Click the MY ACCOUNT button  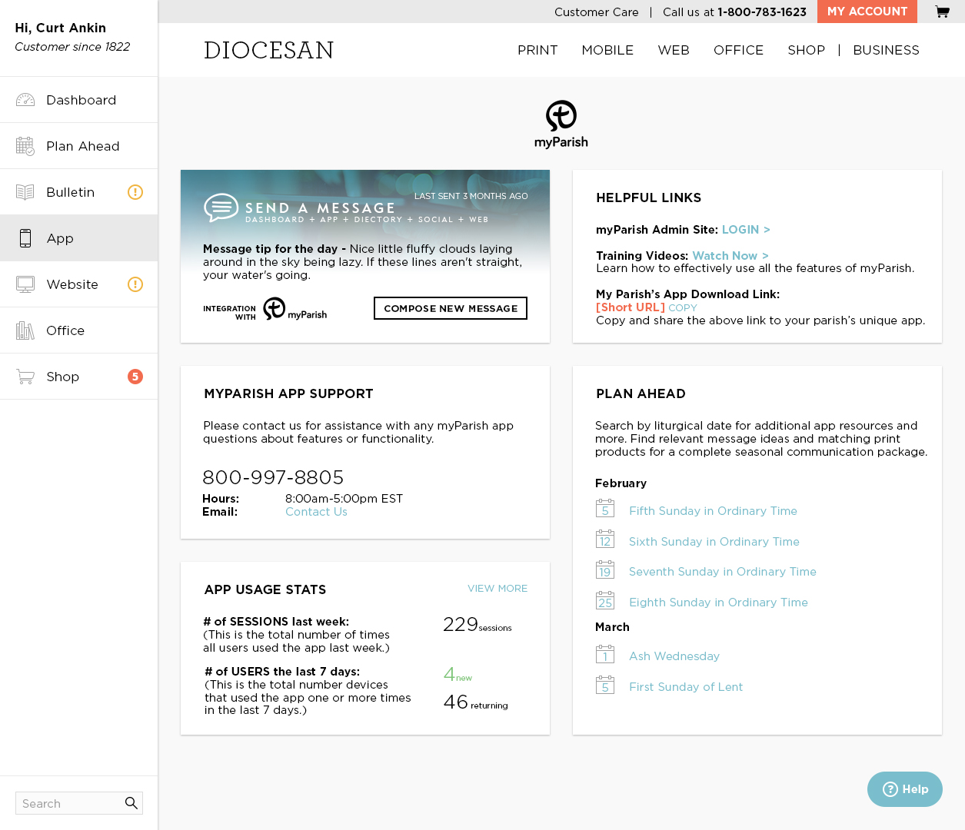pos(867,12)
